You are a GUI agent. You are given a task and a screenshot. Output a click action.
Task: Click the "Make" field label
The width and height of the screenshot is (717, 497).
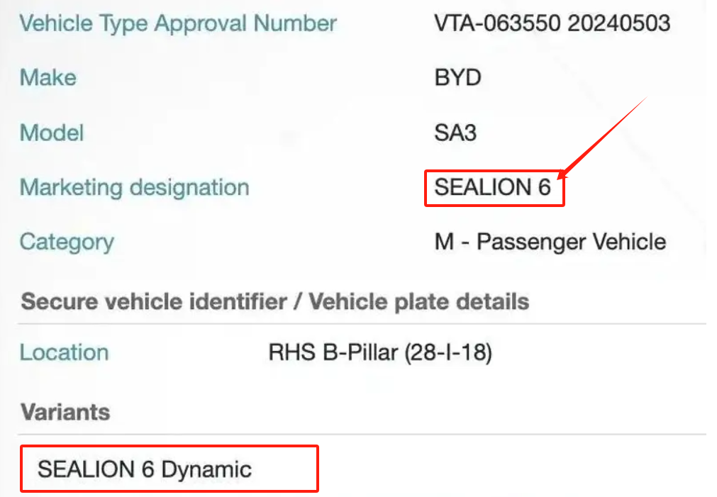[x=48, y=77]
